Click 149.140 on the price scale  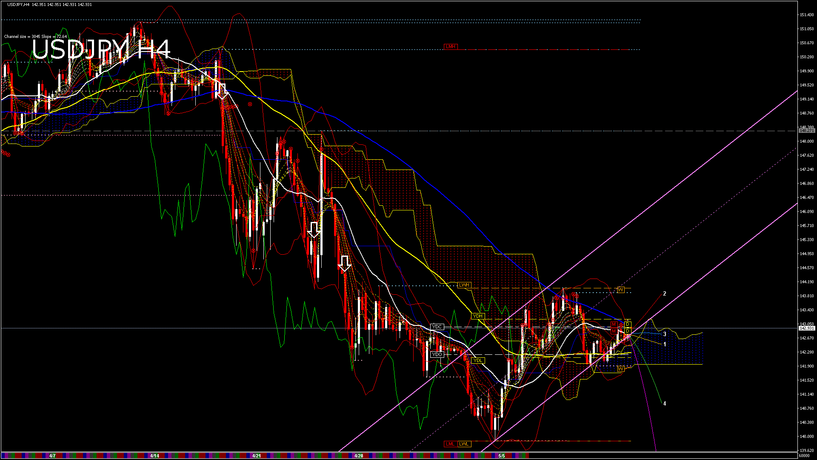[807, 99]
